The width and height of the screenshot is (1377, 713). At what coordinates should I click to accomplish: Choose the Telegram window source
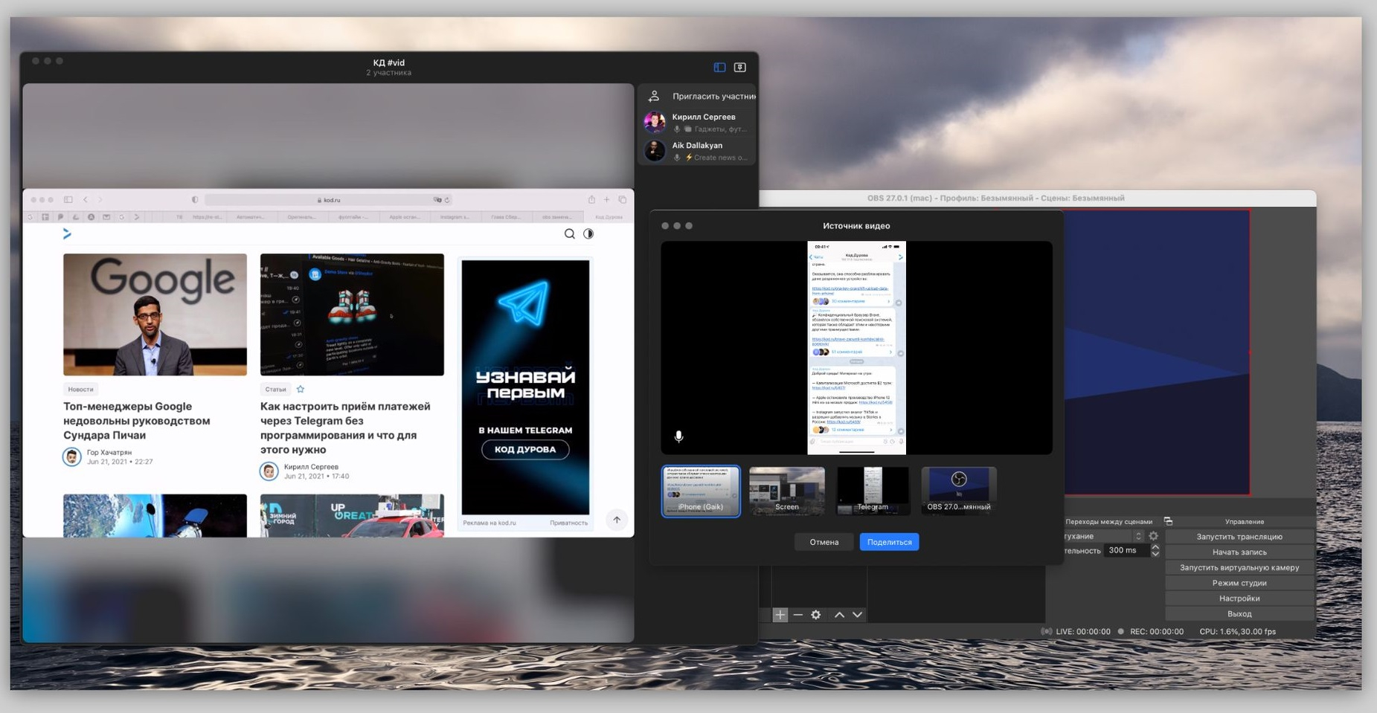tap(873, 491)
